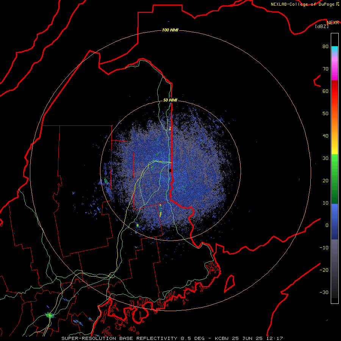Click the 30 dBZ scale value

[x=325, y=158]
